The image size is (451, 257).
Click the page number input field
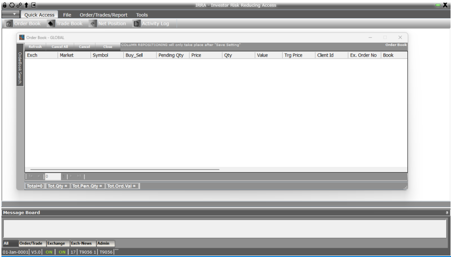52,176
